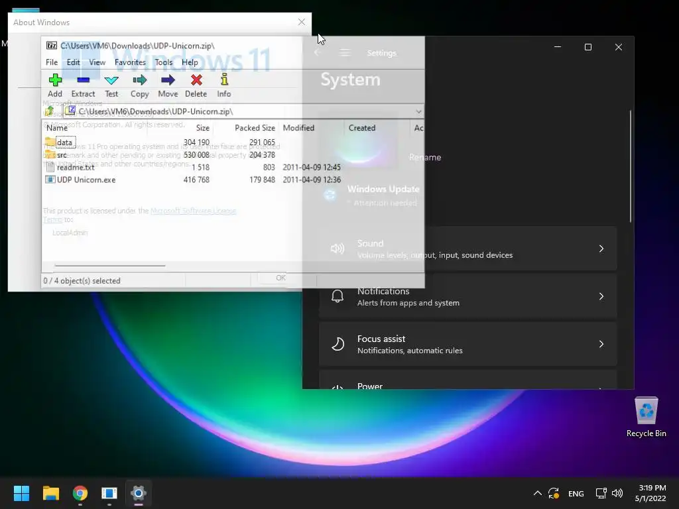Open Focus assist settings row

coord(467,344)
